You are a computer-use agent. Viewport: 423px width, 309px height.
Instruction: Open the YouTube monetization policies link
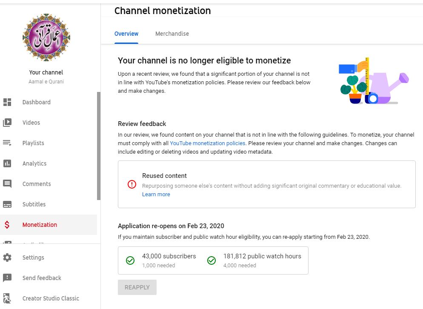pyautogui.click(x=207, y=143)
